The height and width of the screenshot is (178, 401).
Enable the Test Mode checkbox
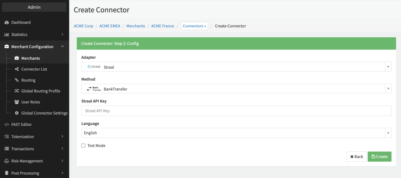(83, 146)
